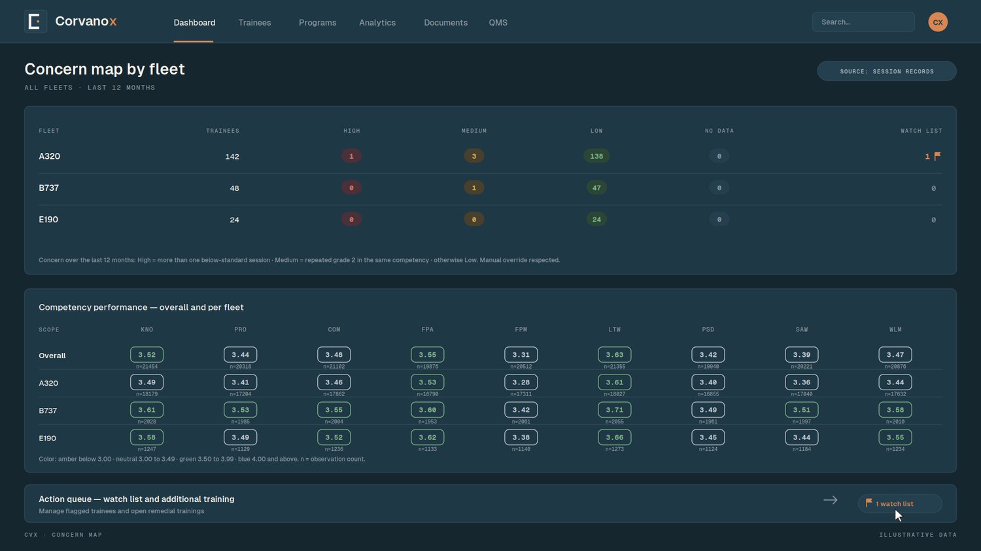981x551 pixels.
Task: Click A320 SAW score 3.36
Action: [802, 382]
